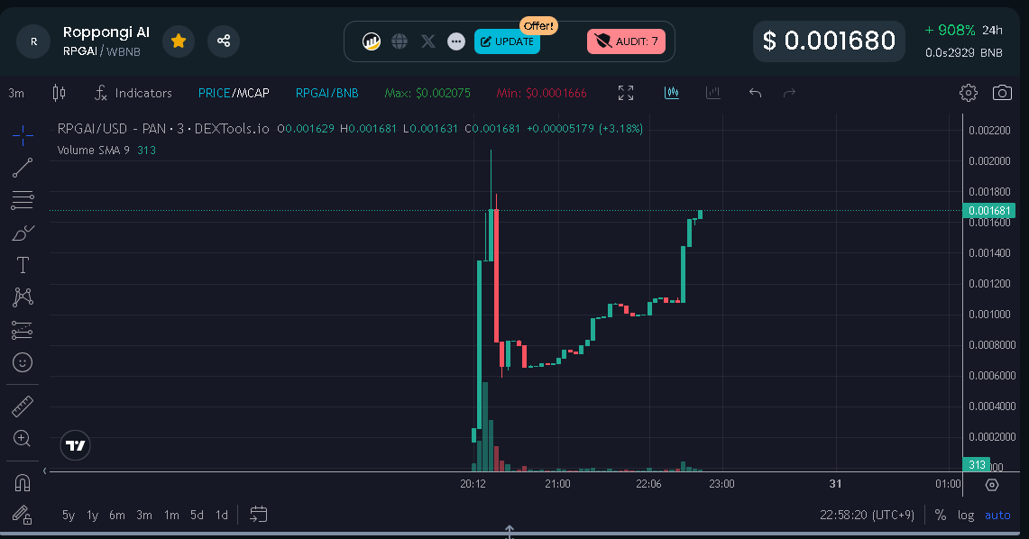Select the forecasting position tool

[x=23, y=330]
